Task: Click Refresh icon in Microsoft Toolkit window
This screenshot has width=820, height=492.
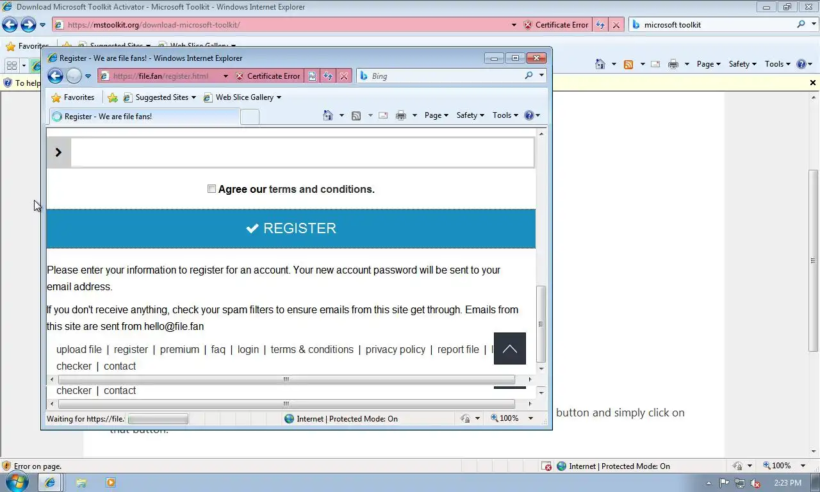Action: click(x=600, y=25)
